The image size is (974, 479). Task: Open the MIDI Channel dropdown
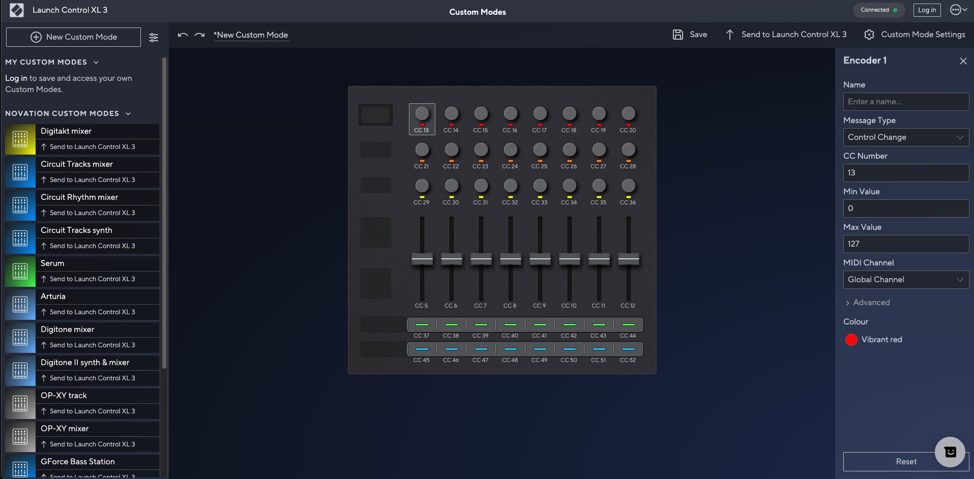click(x=905, y=280)
